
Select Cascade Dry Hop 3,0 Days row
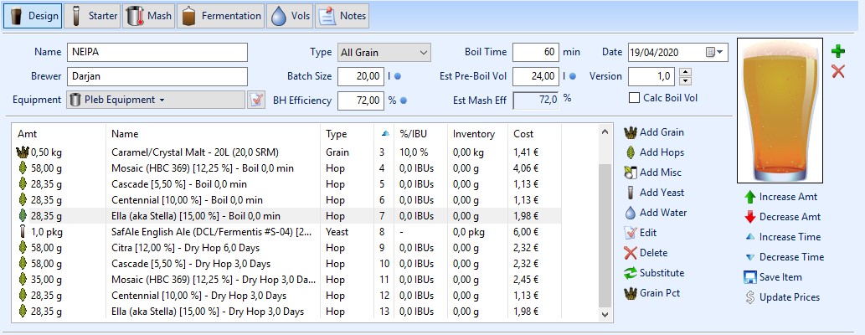[287, 264]
